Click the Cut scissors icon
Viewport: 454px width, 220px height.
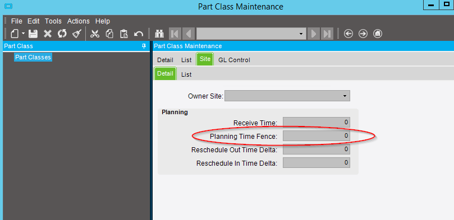click(x=95, y=34)
